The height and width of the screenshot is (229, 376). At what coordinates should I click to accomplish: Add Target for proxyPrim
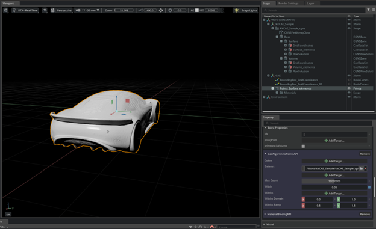click(334, 141)
